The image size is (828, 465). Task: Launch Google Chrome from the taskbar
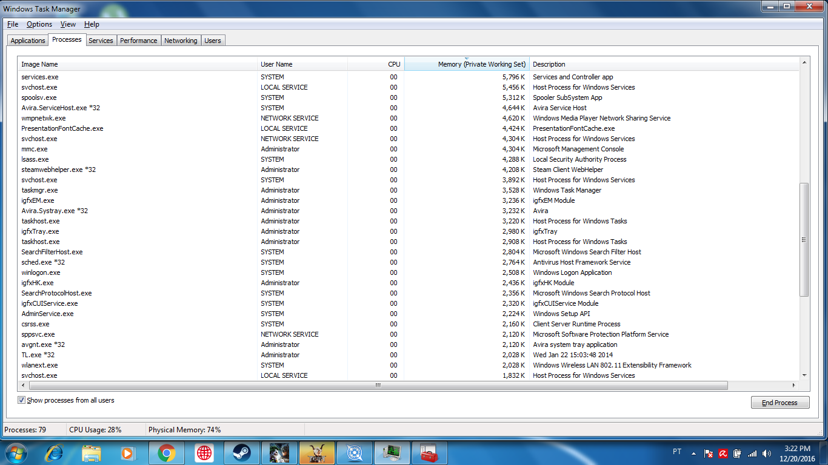coord(167,453)
